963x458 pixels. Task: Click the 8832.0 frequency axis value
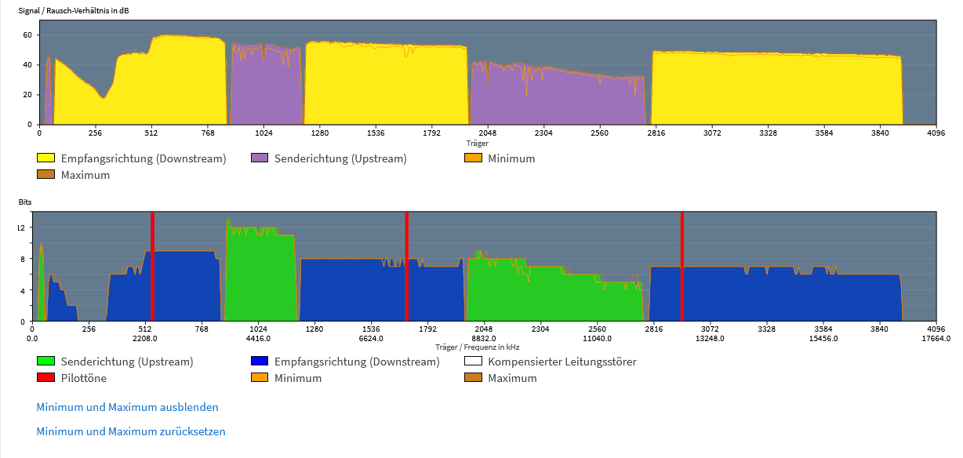484,339
